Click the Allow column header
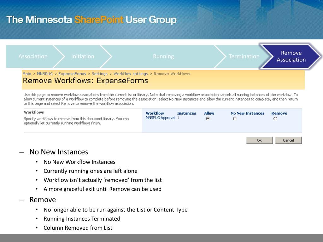This screenshot has height=242, width=323. coord(209,113)
